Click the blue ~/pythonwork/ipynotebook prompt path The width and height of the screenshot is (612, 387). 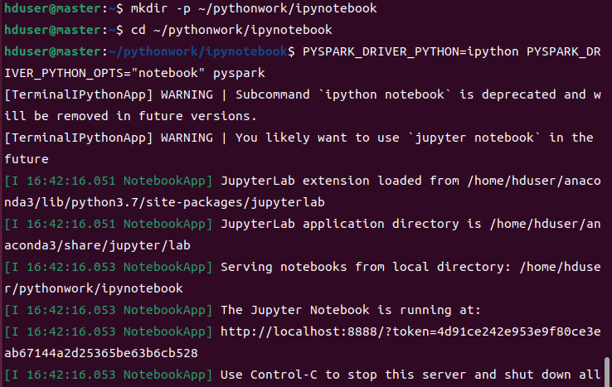click(x=198, y=51)
